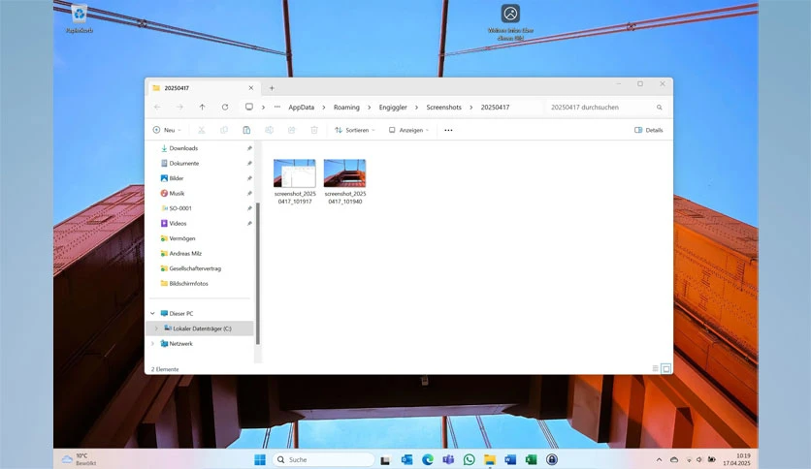Unpin Bilder via its pin icon
The height and width of the screenshot is (469, 811).
coord(249,178)
